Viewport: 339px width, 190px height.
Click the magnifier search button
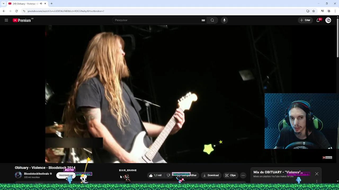[212, 20]
